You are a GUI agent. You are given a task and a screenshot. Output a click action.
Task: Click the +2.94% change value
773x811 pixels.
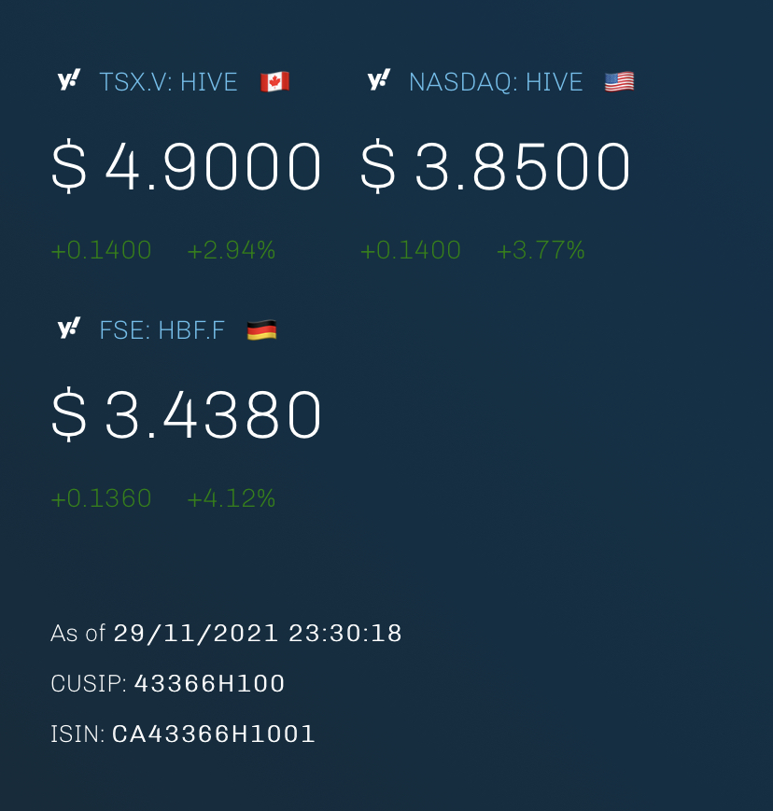pos(231,250)
